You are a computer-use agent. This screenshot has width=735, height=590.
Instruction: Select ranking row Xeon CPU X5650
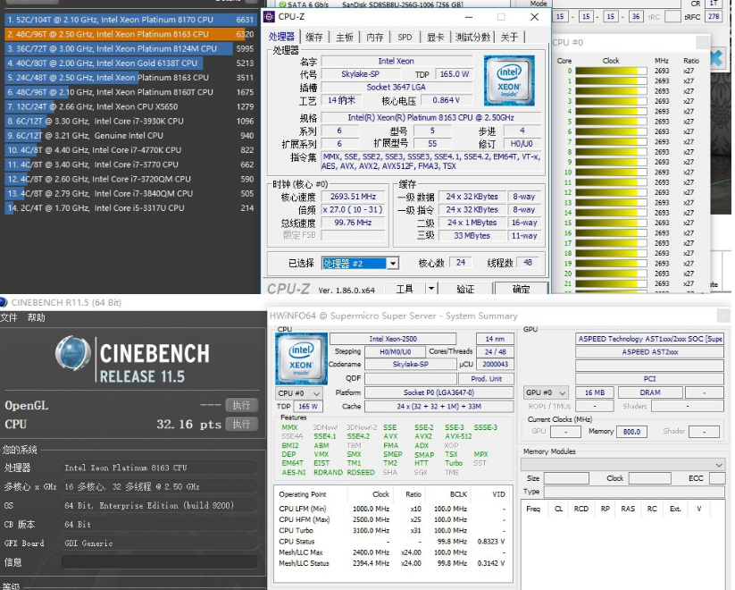(129, 106)
